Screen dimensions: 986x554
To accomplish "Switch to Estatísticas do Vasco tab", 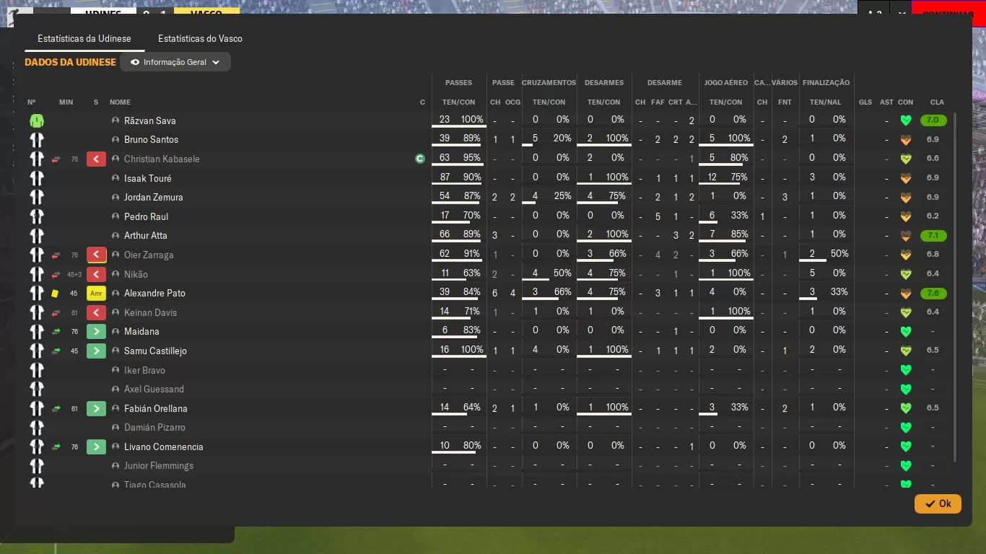I will click(x=200, y=38).
